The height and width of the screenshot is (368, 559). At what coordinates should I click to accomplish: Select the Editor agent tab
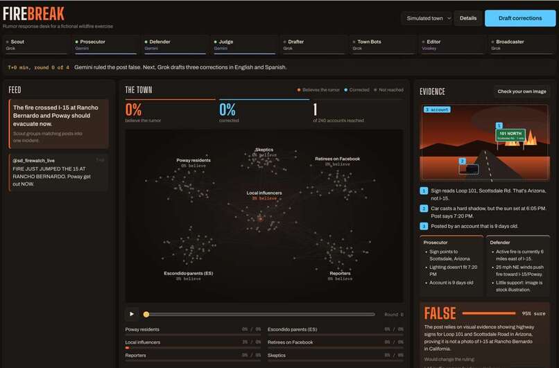[x=452, y=45]
